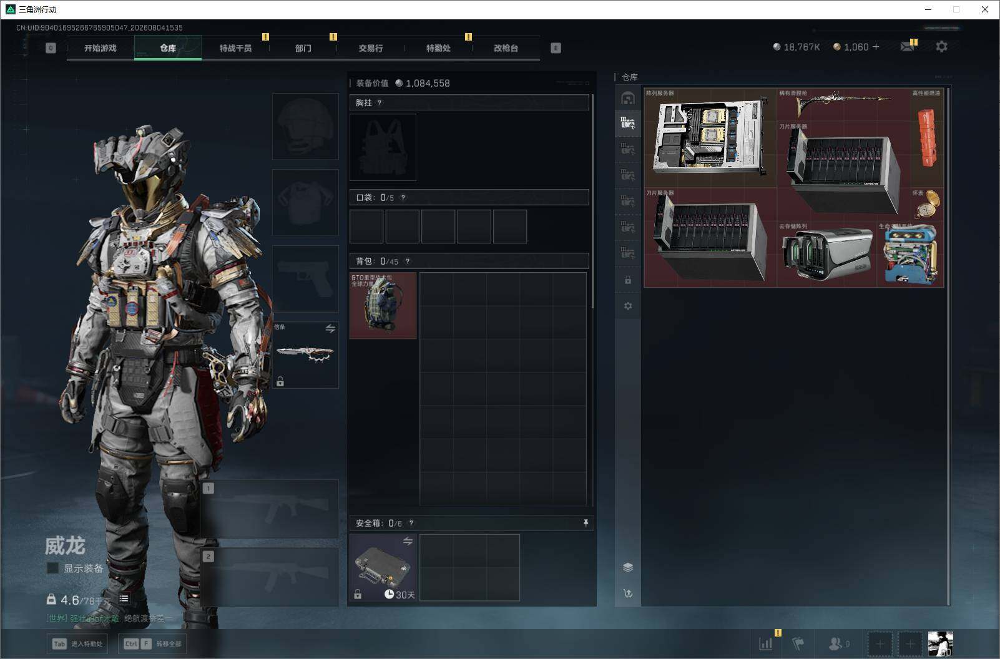Click the second add-teammate plus slot

(910, 643)
